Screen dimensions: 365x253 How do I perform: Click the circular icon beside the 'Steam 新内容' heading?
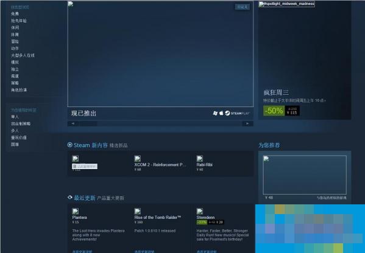69,145
